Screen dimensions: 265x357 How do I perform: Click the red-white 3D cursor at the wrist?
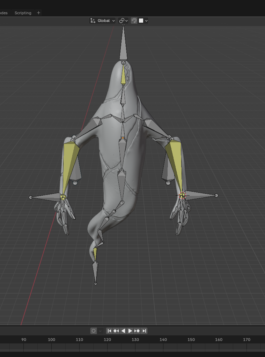(x=182, y=195)
